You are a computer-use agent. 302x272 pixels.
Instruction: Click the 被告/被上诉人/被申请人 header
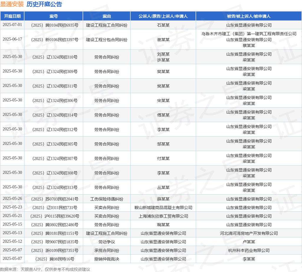[249, 16]
